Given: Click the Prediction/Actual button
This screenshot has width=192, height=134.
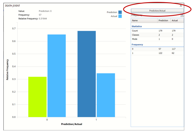Looking at the screenshot, I should (x=157, y=11).
